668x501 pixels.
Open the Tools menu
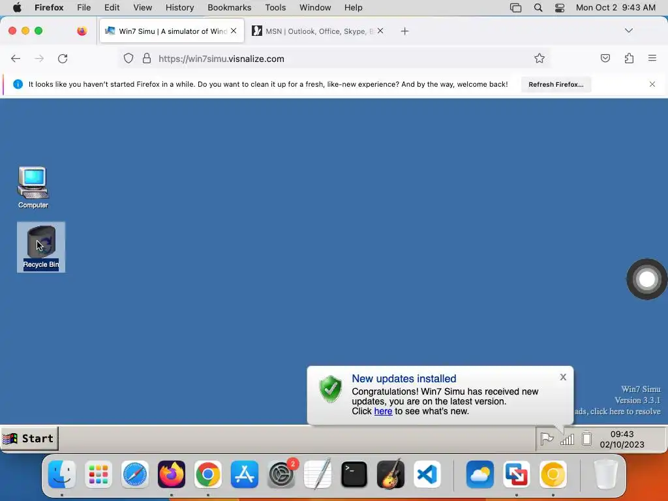(275, 8)
